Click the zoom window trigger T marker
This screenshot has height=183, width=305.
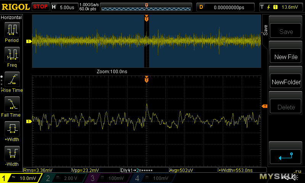click(x=146, y=79)
